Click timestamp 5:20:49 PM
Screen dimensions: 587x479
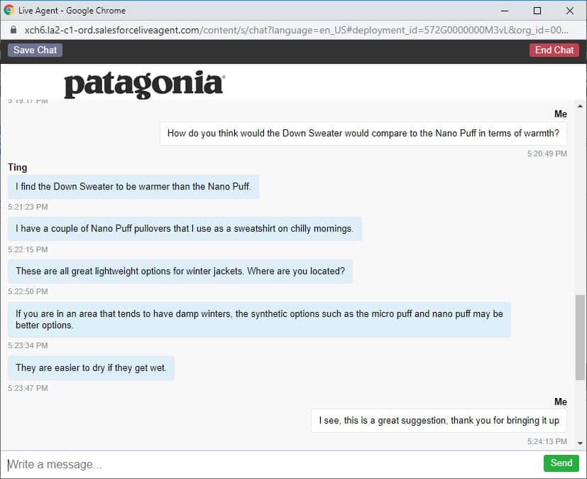click(547, 154)
